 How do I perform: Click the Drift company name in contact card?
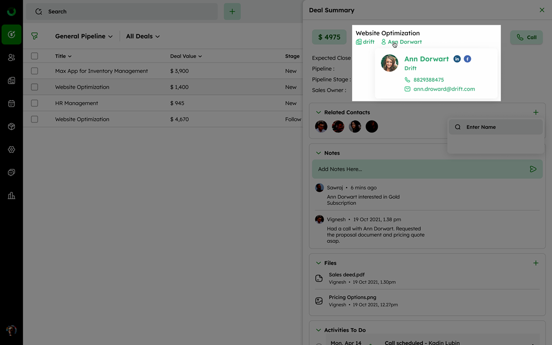coord(411,68)
